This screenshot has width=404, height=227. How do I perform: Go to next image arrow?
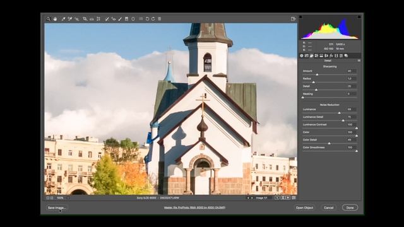coord(252,198)
